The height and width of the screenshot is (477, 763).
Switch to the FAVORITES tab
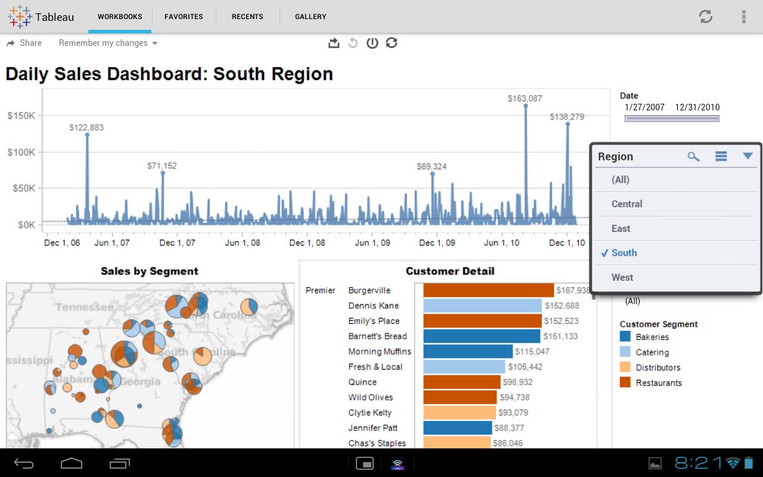184,17
